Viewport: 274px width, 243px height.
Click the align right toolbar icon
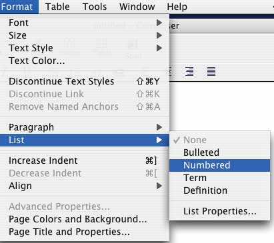click(189, 71)
